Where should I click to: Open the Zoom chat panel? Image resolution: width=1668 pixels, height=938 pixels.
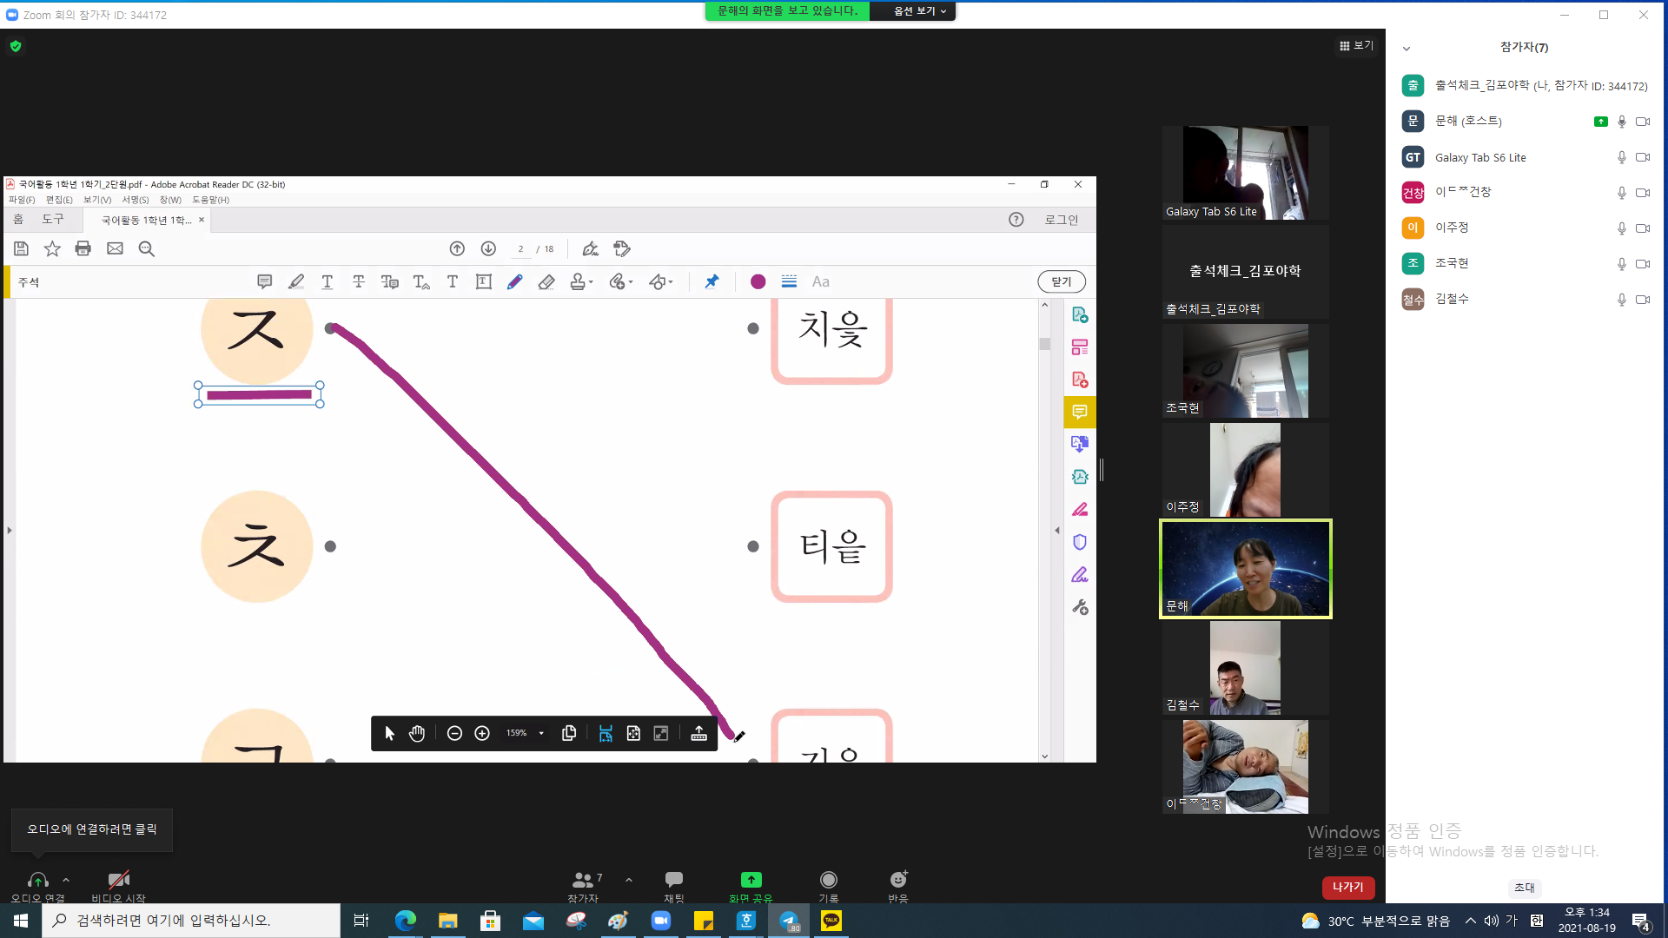click(x=674, y=887)
